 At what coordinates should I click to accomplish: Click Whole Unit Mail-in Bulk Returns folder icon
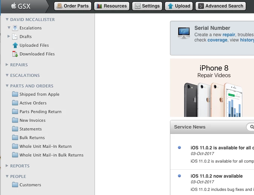coord(15,155)
